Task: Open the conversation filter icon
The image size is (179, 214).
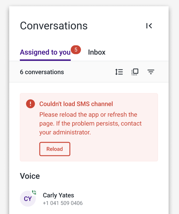Action: tap(151, 72)
